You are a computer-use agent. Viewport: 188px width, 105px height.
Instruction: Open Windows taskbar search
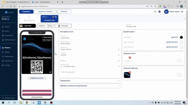[9, 102]
